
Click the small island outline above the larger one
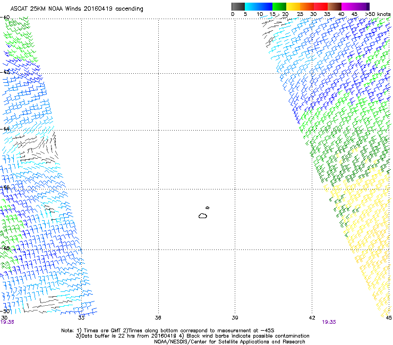207,208
